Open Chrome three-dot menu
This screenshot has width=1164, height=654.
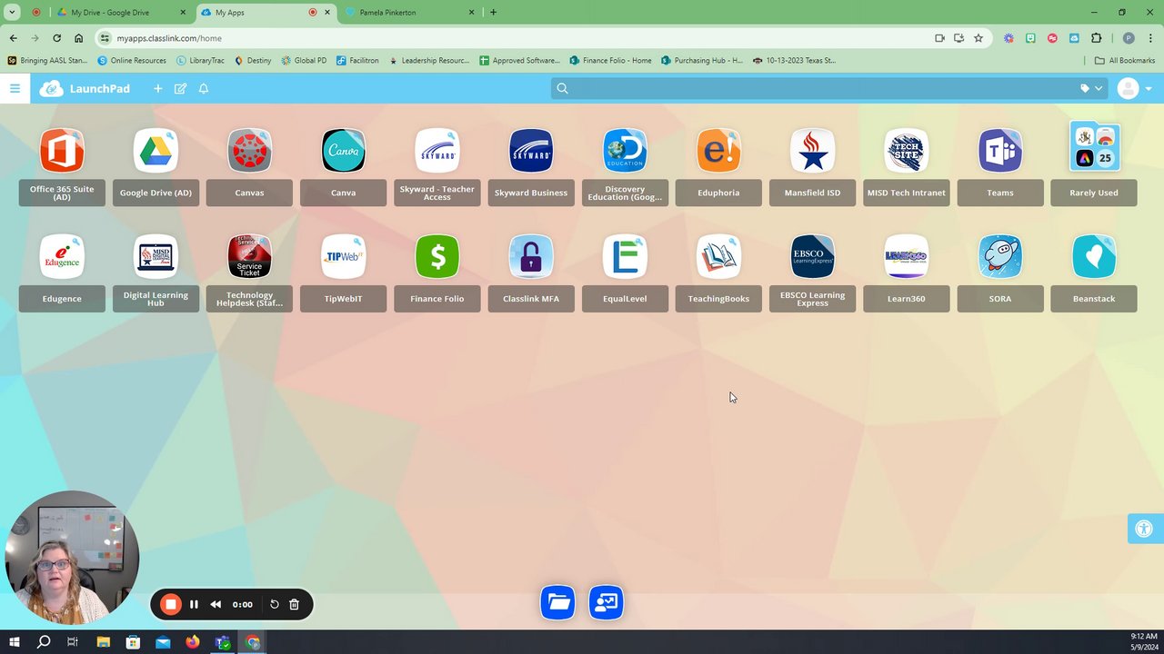click(x=1150, y=38)
